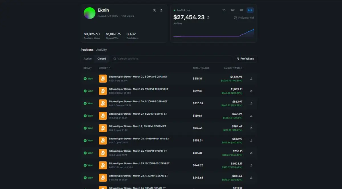Click the $1,524.94 amount won value

coord(236,77)
